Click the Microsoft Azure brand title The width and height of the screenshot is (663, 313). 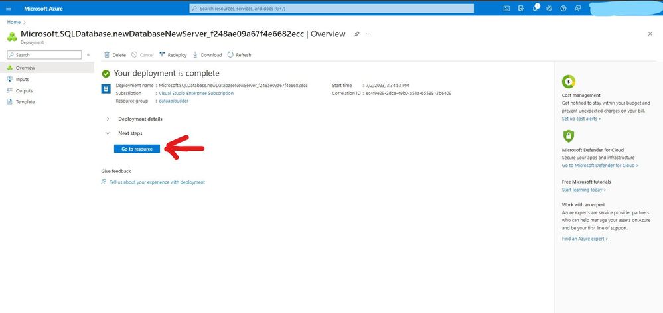coord(44,9)
